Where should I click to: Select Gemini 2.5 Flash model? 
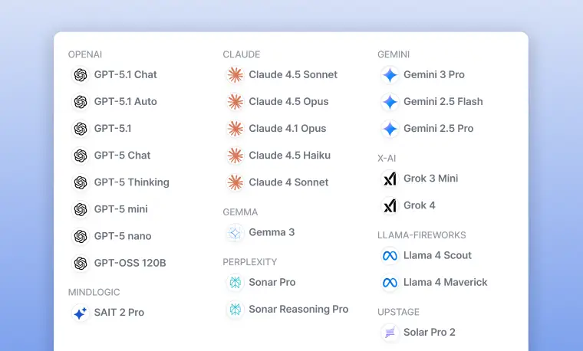pos(443,102)
